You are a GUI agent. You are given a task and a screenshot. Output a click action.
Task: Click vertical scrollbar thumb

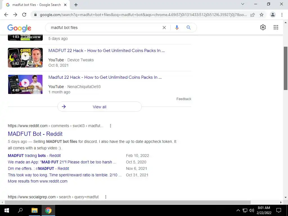pos(285,68)
